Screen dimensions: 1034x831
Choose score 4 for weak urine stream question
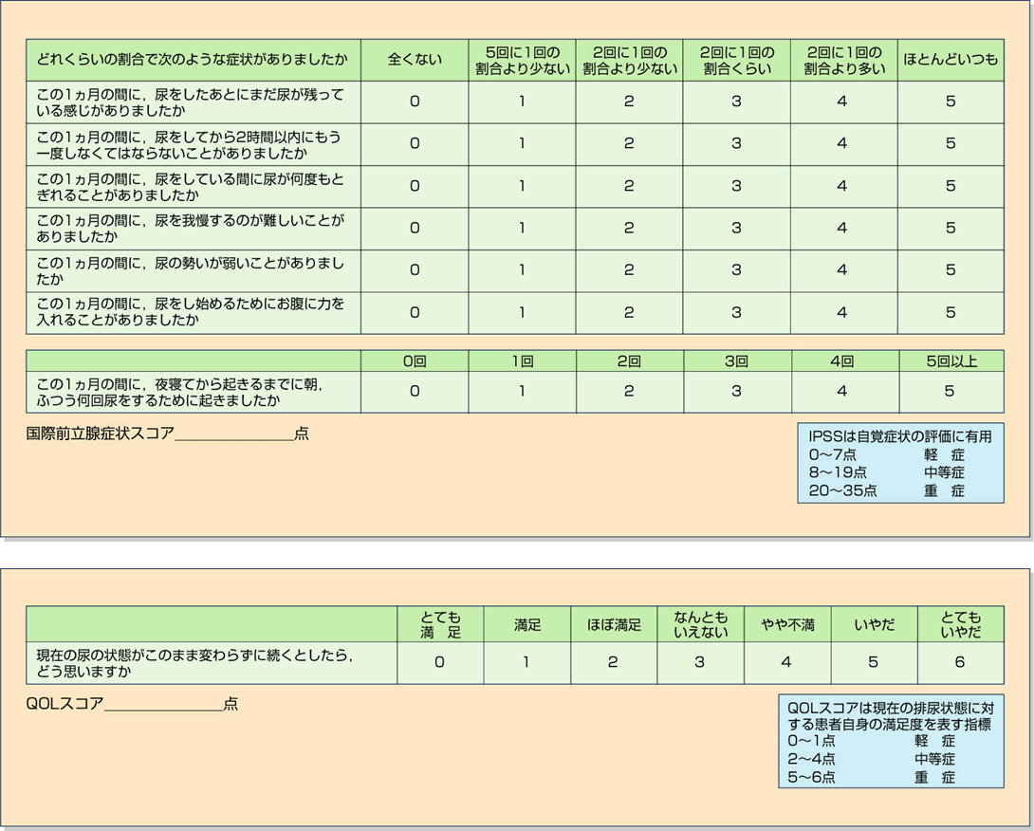(x=842, y=270)
